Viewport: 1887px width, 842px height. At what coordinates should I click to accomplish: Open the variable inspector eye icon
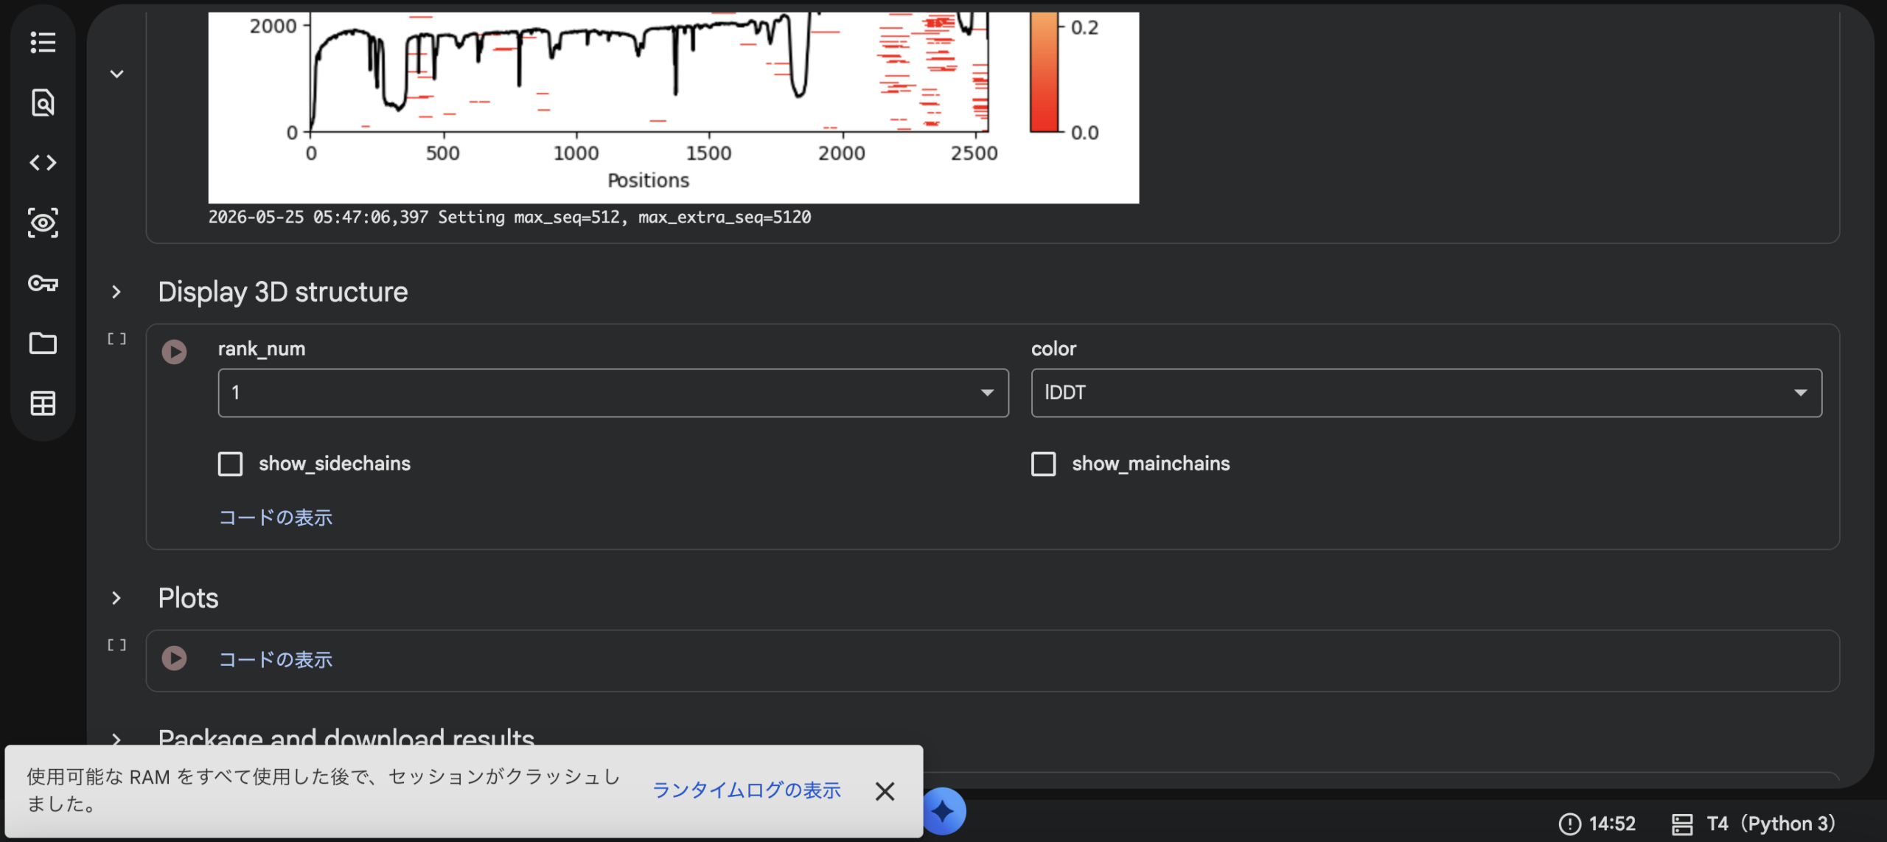[x=43, y=223]
